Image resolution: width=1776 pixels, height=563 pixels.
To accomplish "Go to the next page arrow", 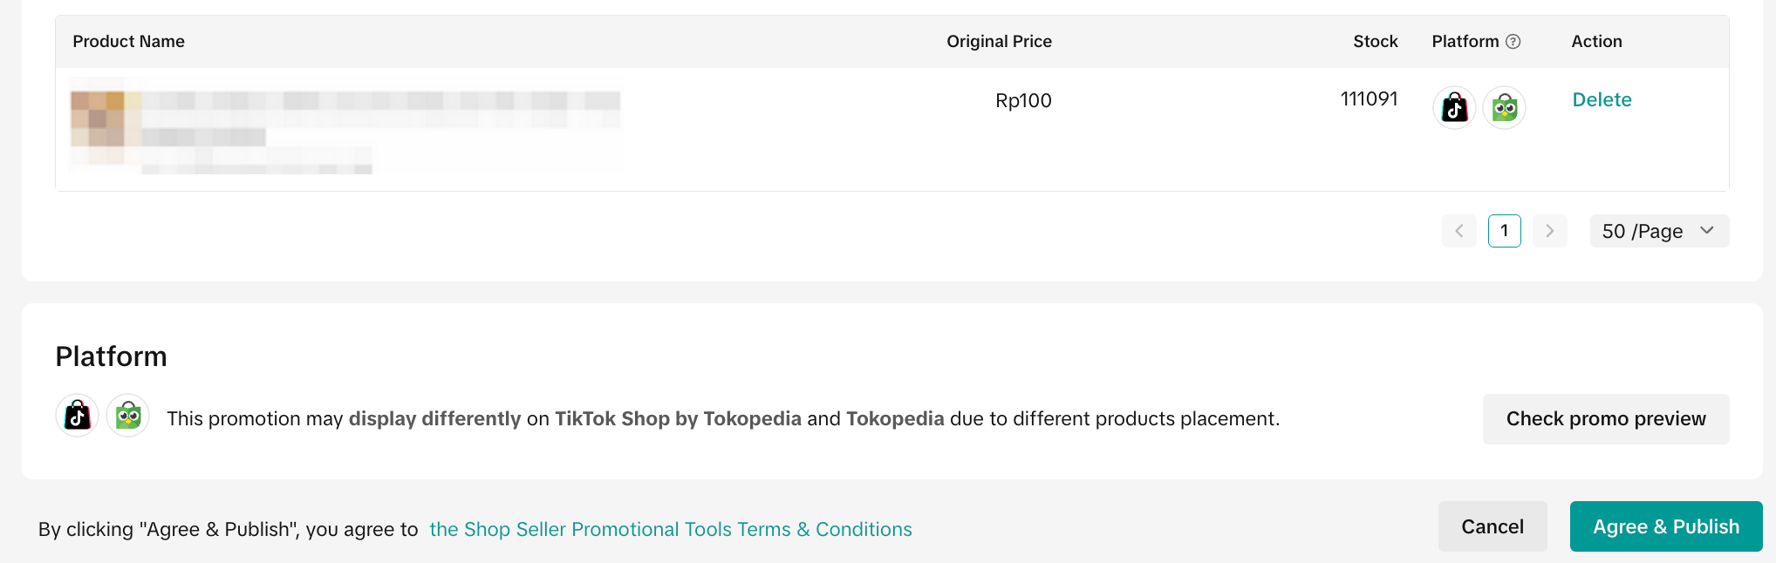I will pos(1549,231).
